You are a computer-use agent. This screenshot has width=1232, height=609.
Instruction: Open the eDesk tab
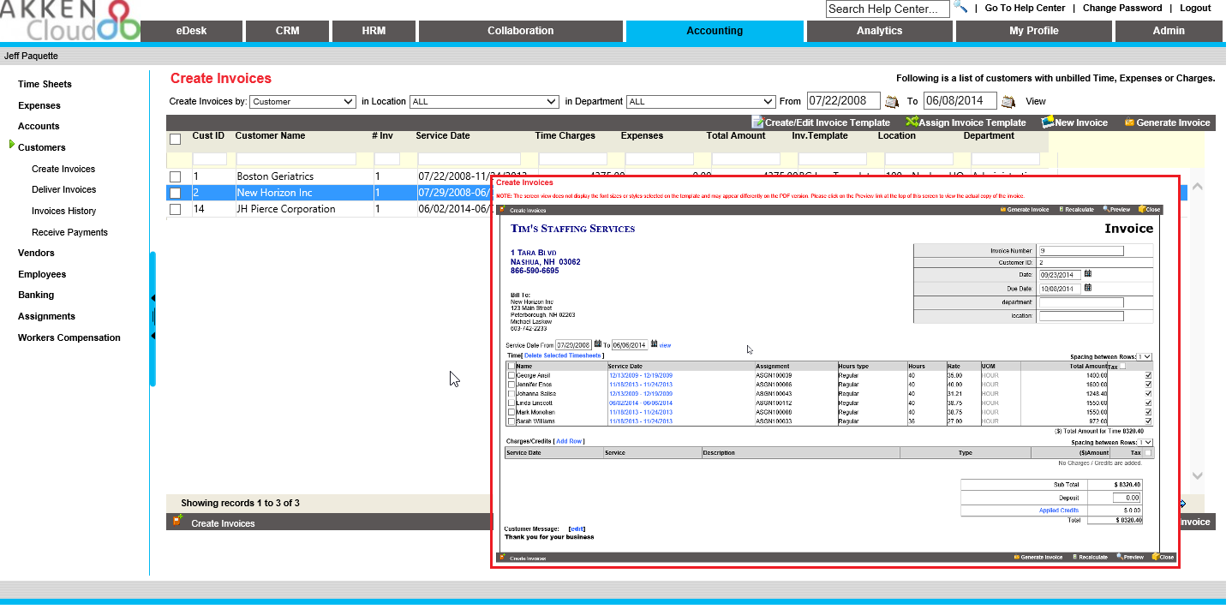coord(191,31)
